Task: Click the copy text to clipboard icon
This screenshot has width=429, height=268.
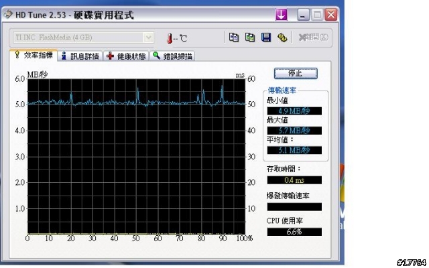Action: (234, 38)
